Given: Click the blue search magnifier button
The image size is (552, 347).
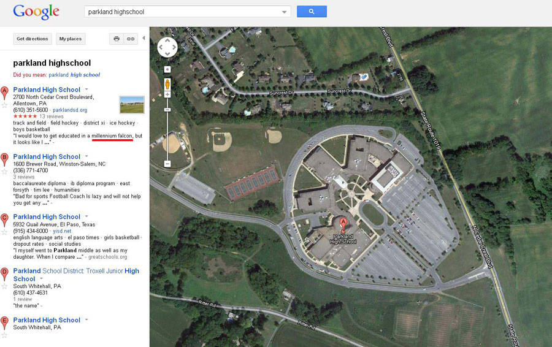Looking at the screenshot, I should [312, 11].
